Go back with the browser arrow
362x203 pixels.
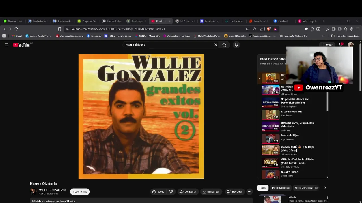(4, 29)
